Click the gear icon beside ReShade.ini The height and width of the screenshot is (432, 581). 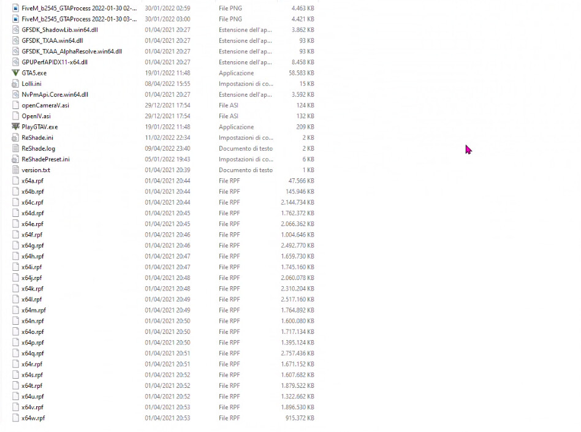[15, 137]
